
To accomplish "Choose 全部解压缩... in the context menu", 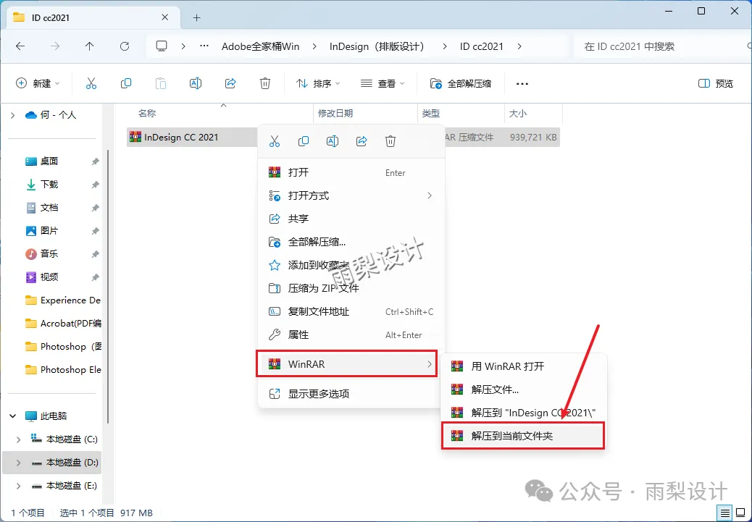I will click(x=351, y=242).
